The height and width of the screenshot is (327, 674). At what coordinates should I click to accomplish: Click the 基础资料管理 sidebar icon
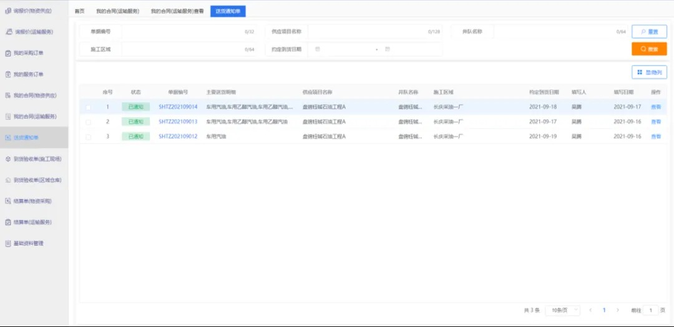click(7, 243)
